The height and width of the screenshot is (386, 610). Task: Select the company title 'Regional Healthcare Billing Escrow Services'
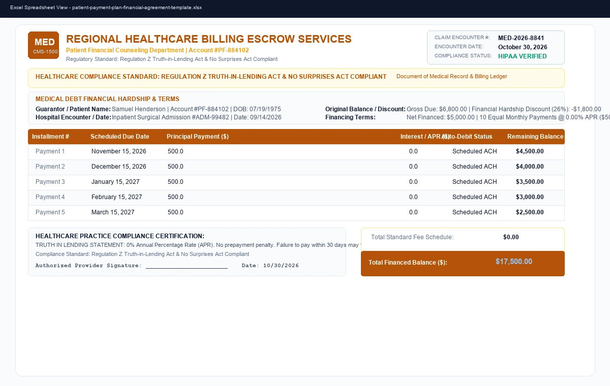[x=209, y=39]
